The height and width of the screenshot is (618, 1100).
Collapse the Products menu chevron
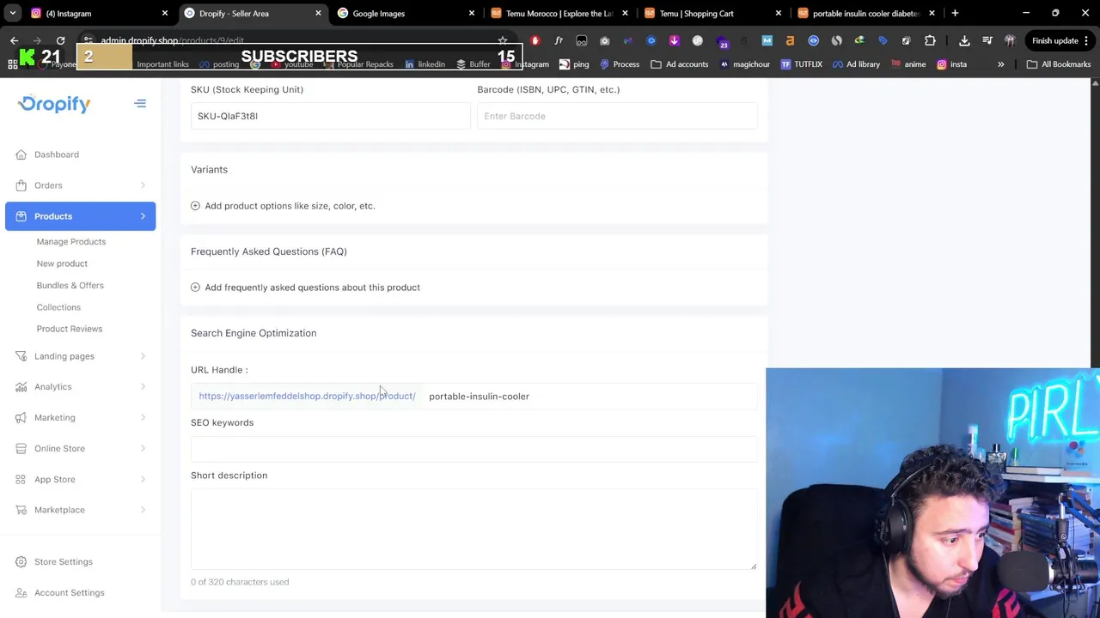(x=143, y=216)
